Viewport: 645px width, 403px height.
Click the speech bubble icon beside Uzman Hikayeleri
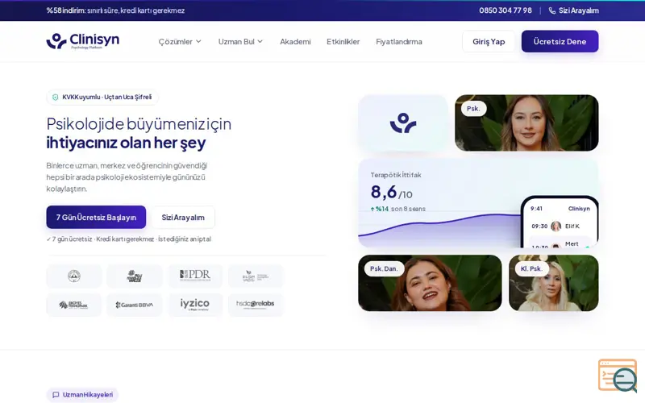click(x=56, y=395)
